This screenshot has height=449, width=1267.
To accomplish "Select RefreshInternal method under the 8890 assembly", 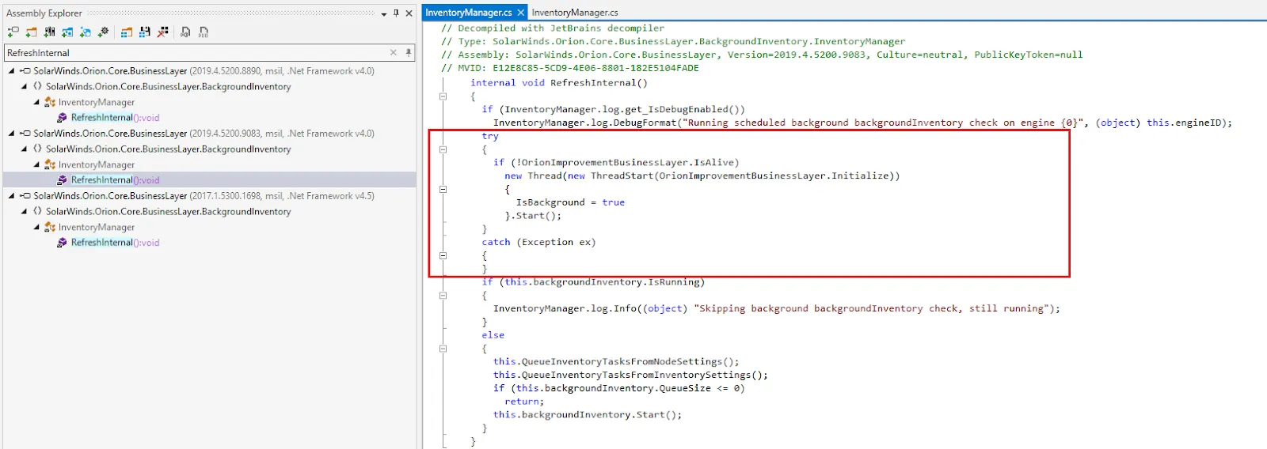I will click(115, 118).
